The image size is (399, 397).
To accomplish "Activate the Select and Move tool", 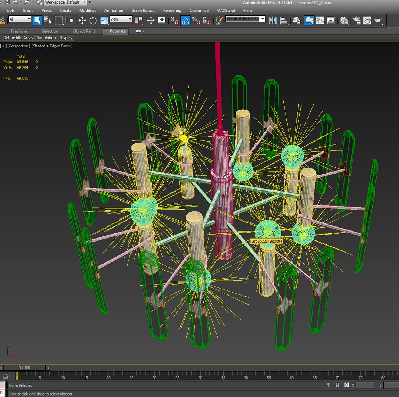I will point(82,20).
